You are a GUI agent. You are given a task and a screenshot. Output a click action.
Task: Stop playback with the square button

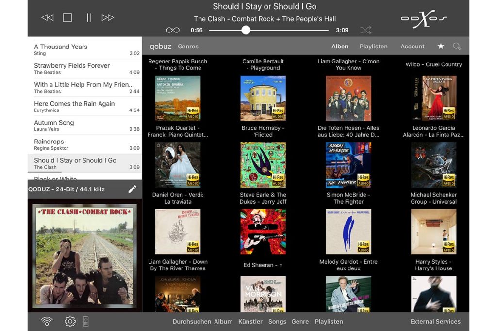point(67,18)
